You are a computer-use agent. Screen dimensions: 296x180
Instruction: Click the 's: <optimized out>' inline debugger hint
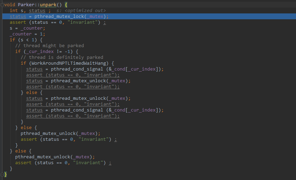tap(81, 11)
